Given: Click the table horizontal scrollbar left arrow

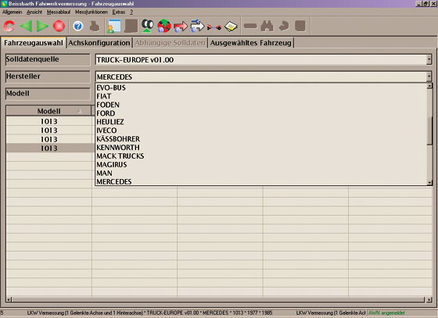Looking at the screenshot, I should (9, 299).
